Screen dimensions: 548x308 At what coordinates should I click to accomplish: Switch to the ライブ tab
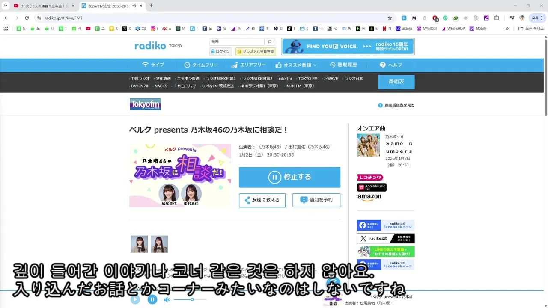click(153, 65)
